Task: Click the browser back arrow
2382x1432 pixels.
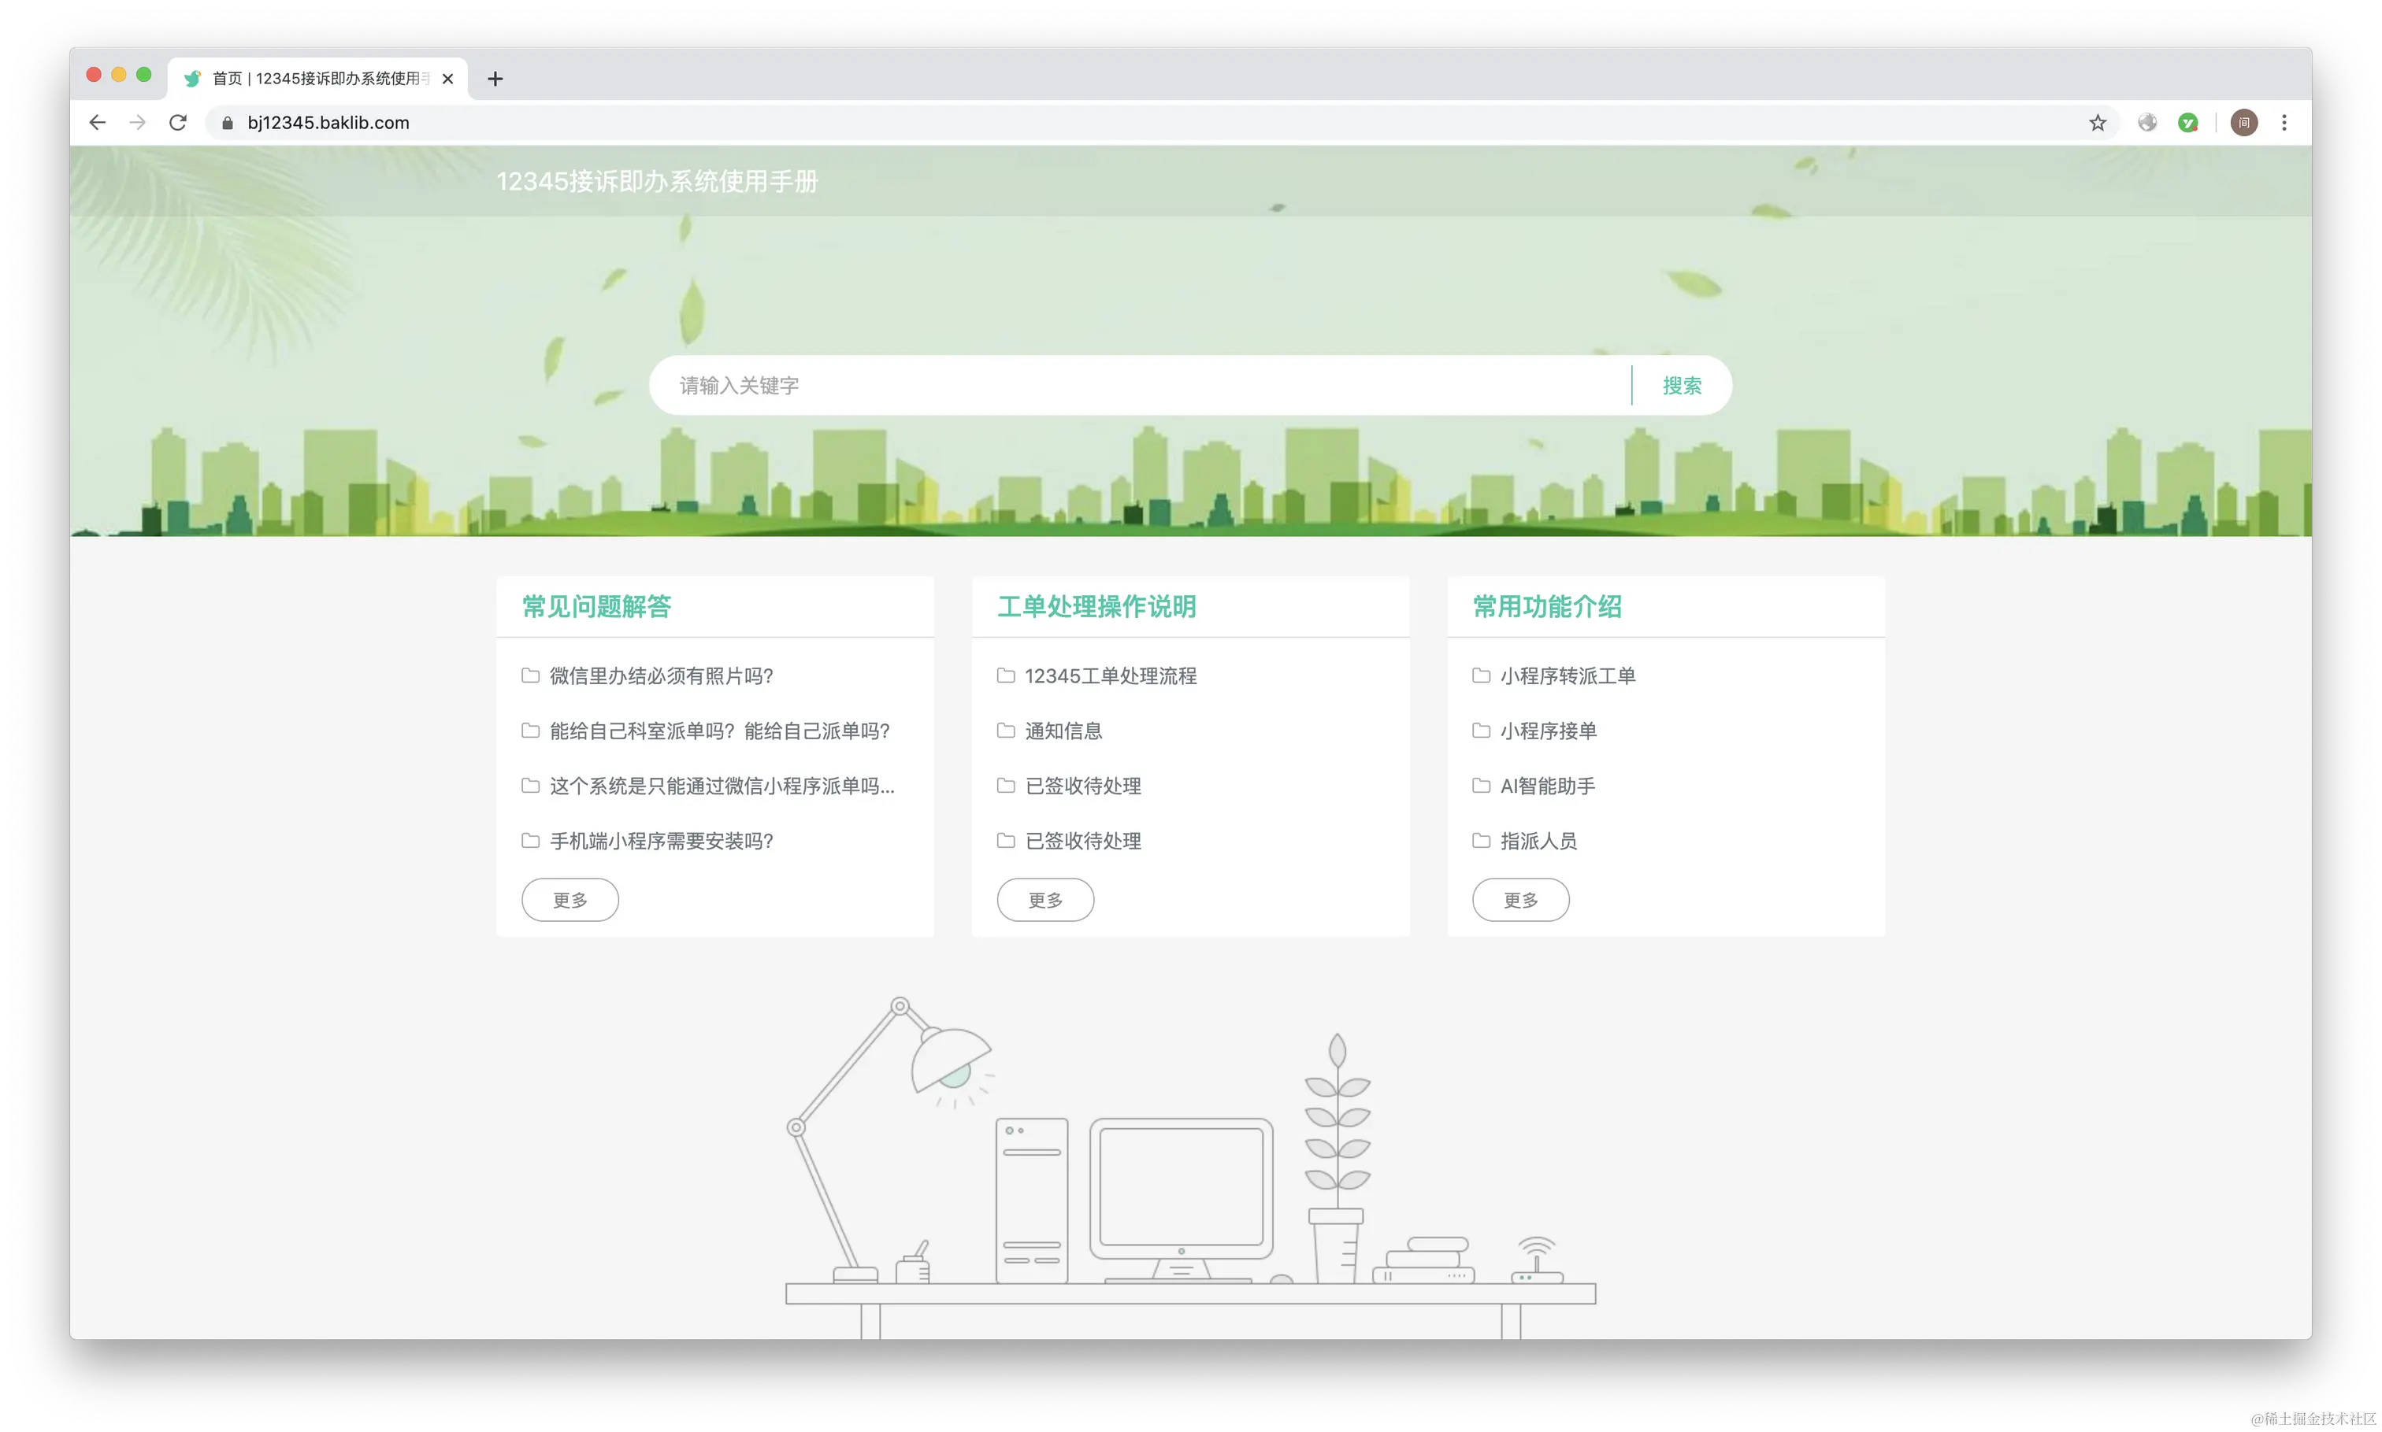Action: click(98, 123)
